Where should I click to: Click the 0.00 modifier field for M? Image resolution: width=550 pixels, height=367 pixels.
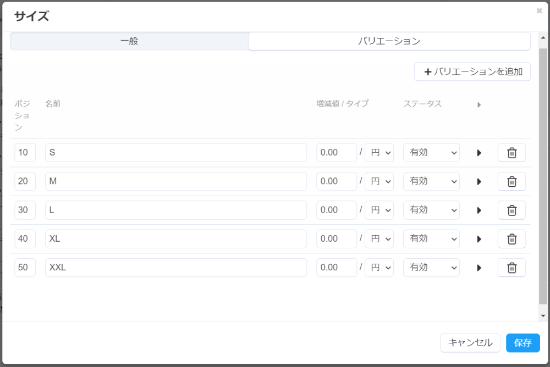[337, 181]
